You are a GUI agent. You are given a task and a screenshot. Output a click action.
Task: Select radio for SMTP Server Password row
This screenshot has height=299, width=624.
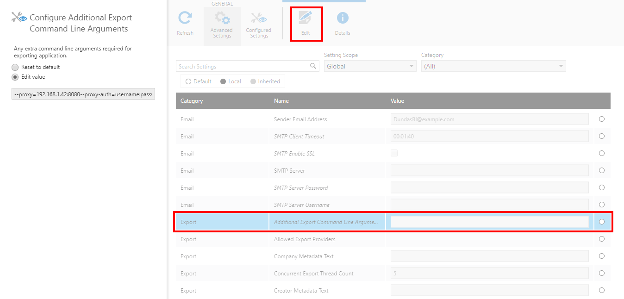pos(602,187)
